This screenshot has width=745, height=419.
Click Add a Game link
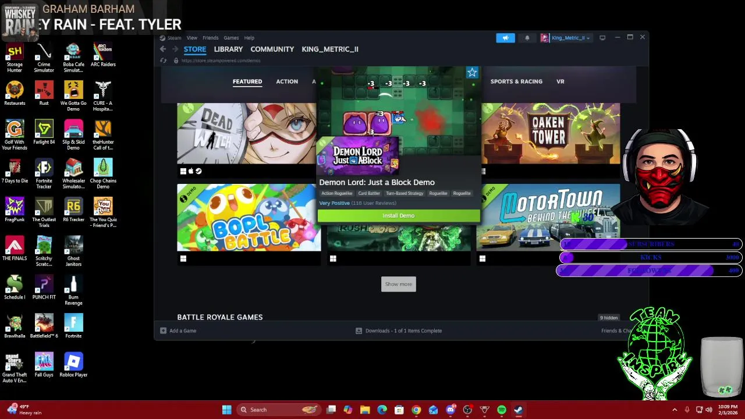[178, 331]
